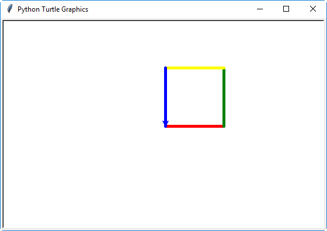Click the corner where green and red lines meet
Image resolution: width=327 pixels, height=231 pixels.
pyautogui.click(x=224, y=126)
